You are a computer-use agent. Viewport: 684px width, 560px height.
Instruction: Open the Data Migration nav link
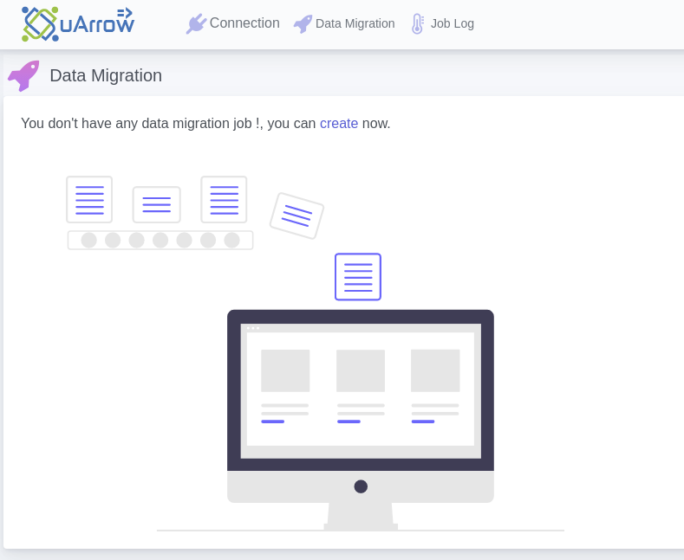pyautogui.click(x=355, y=23)
